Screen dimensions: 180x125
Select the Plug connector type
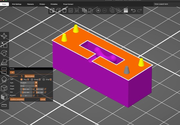coord(21,80)
